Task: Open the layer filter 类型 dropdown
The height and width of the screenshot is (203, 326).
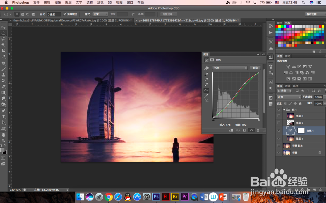Action: pos(284,91)
